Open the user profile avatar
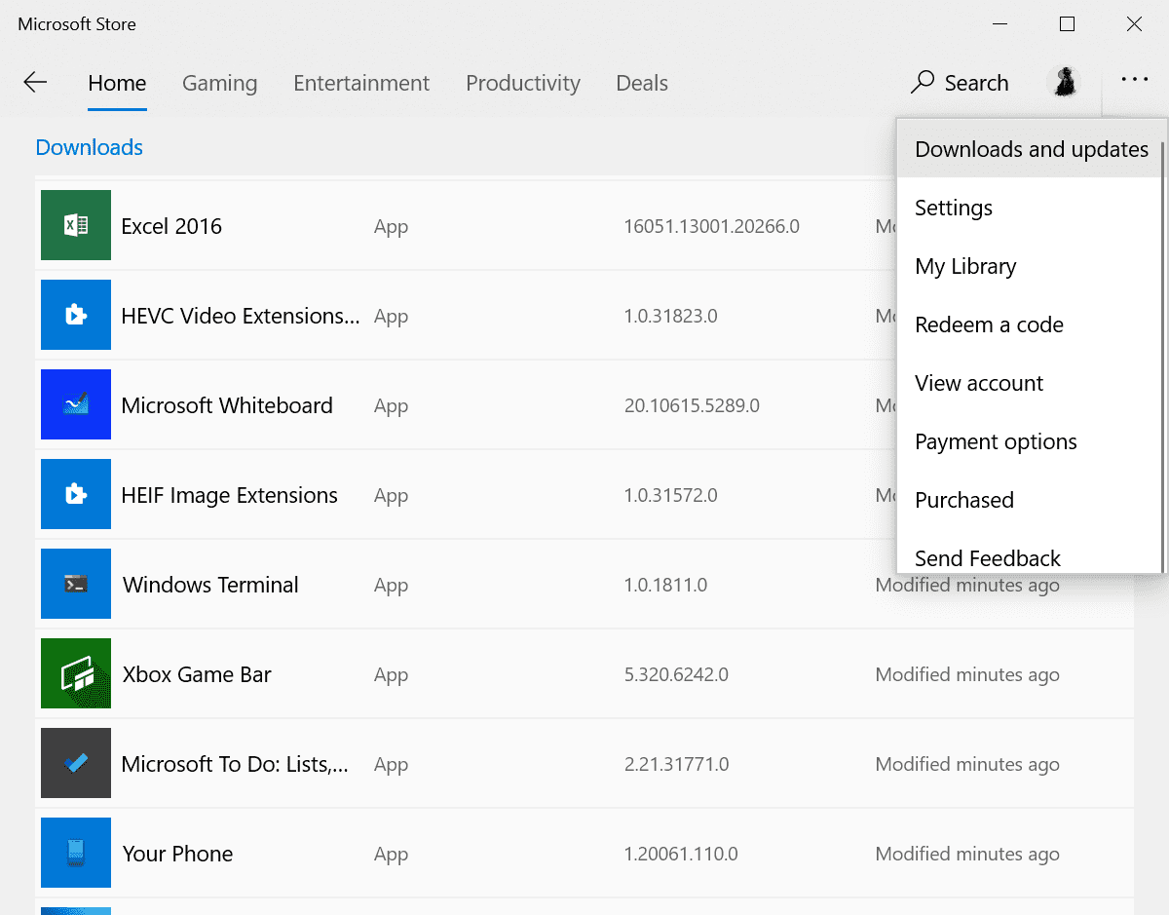Viewport: 1169px width, 915px height. (x=1063, y=83)
